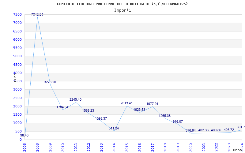Select the 409.86 data label
Image resolution: width=245 pixels, height=153 pixels.
[x=216, y=130]
